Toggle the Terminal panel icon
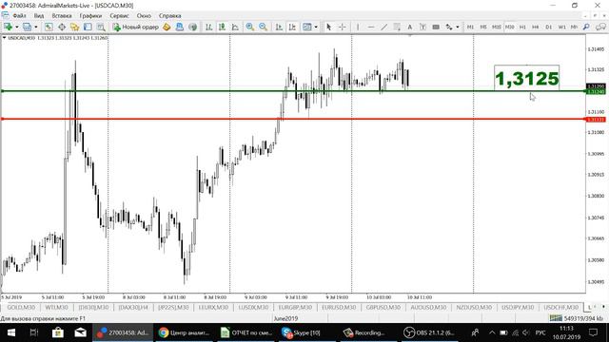The image size is (609, 342). [x=88, y=27]
